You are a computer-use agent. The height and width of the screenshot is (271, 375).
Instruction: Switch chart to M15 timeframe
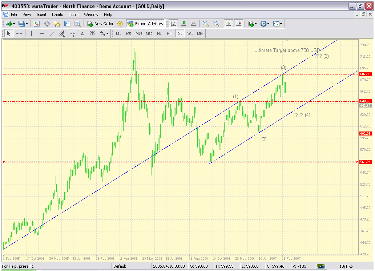pyautogui.click(x=139, y=34)
